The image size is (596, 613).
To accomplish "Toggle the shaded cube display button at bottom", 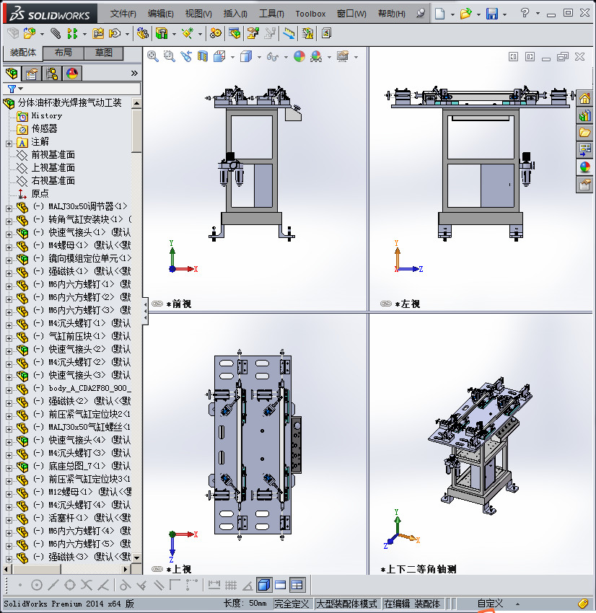I will 264,585.
